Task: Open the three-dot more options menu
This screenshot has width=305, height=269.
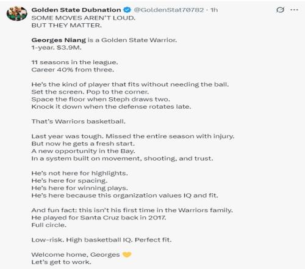Action: click(294, 10)
